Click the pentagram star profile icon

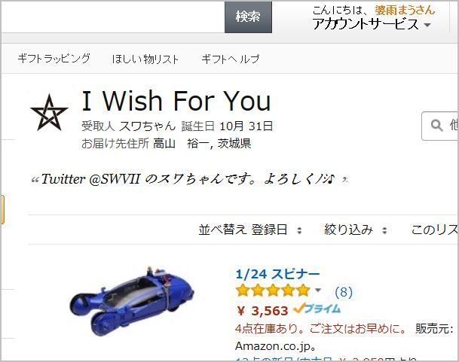pyautogui.click(x=49, y=113)
